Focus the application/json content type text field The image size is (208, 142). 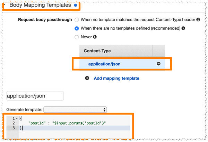pos(35,96)
